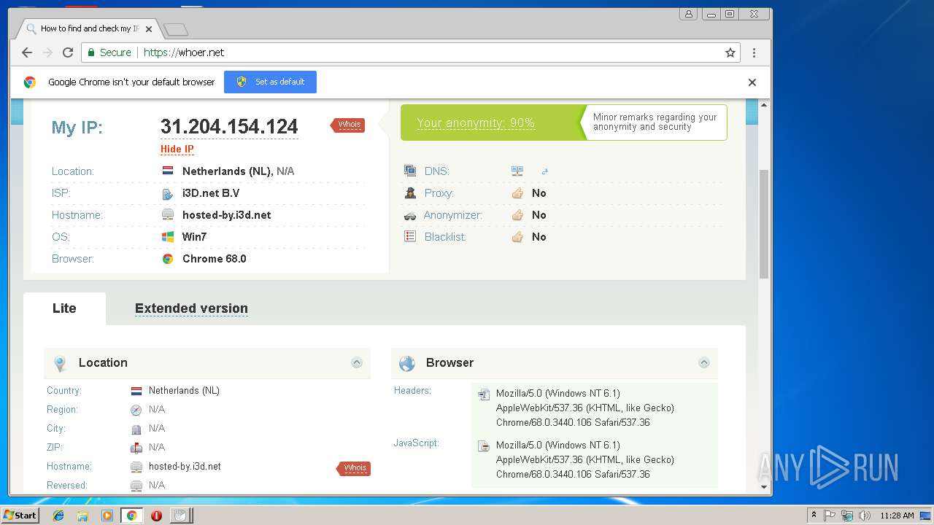Viewport: 934px width, 525px height.
Task: Open Windows Explorer from the taskbar
Action: click(82, 516)
